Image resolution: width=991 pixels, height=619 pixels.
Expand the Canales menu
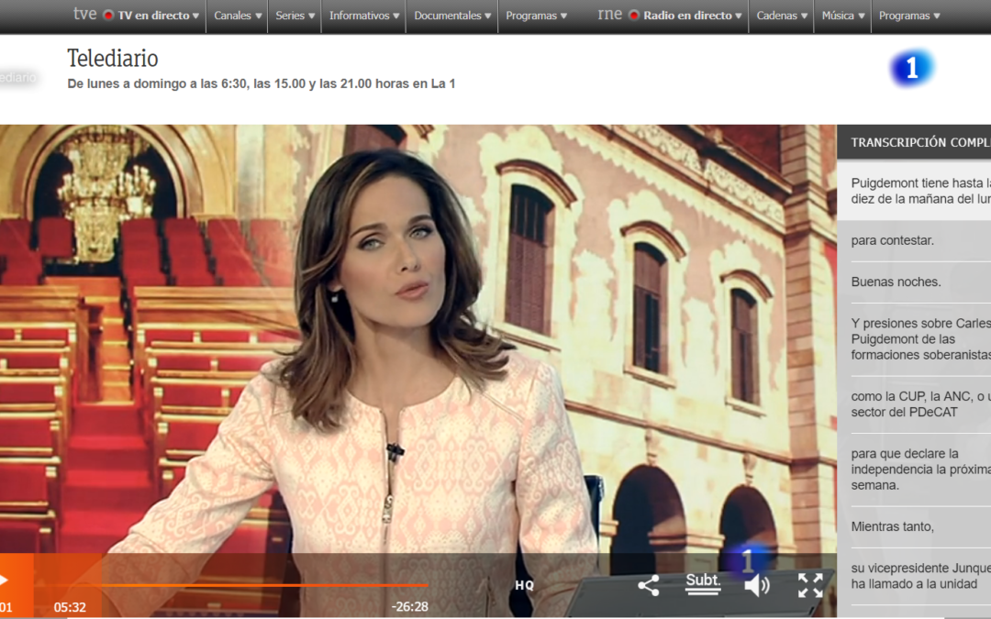coord(237,16)
